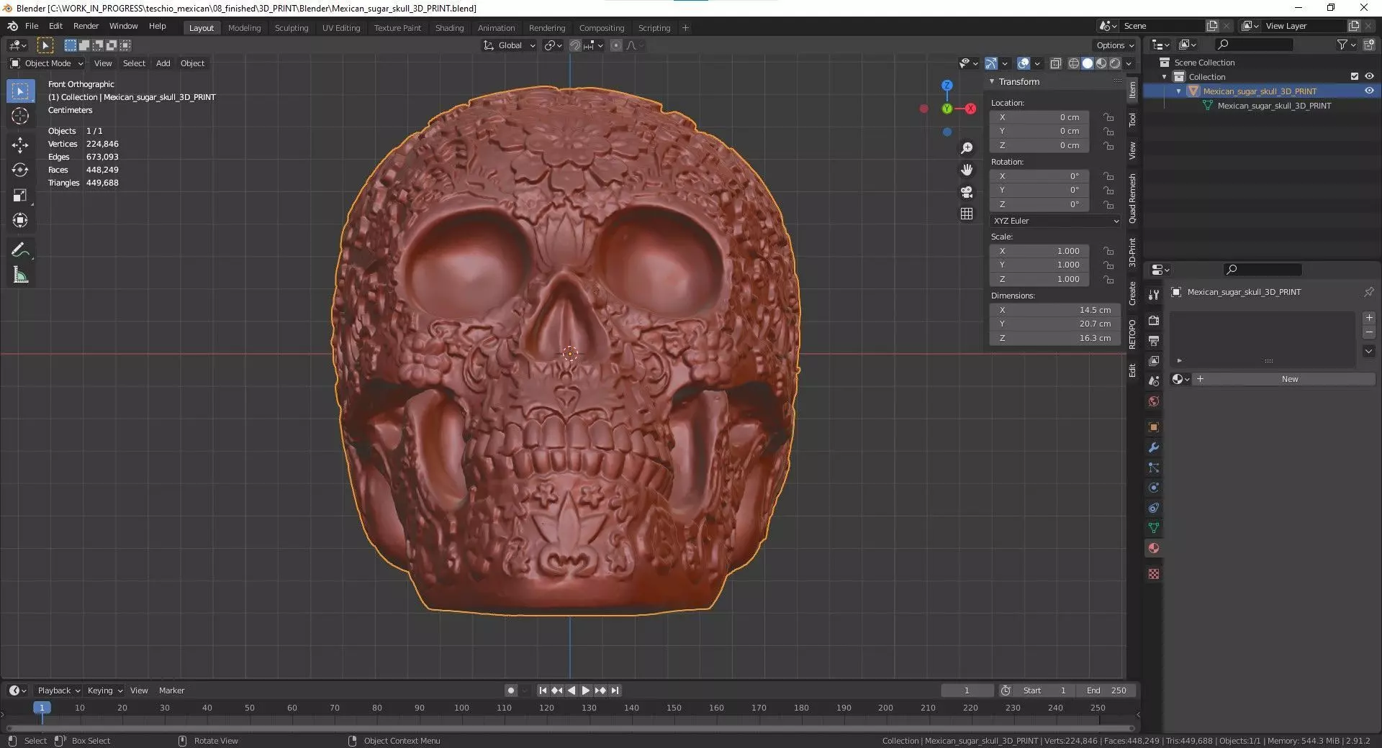Click the New material button
1382x748 pixels.
pos(1289,379)
